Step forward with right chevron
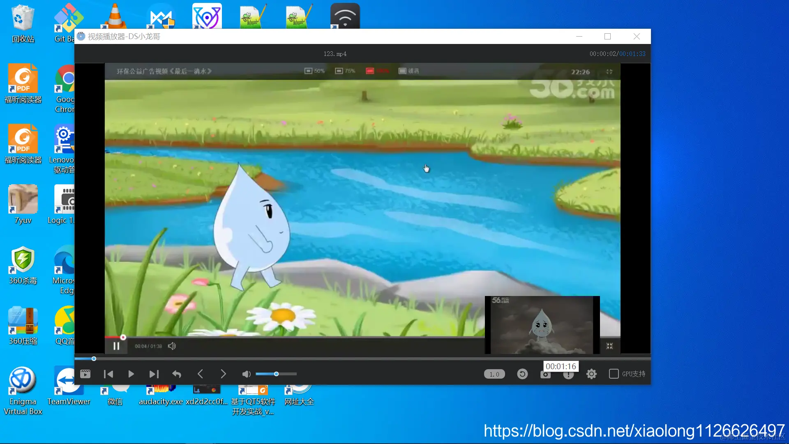This screenshot has width=789, height=444. click(223, 374)
